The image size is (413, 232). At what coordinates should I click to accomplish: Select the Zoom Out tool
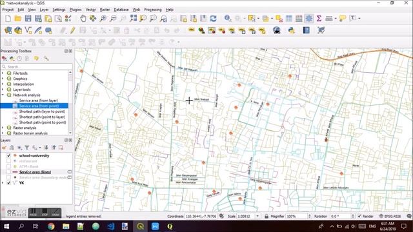(113, 19)
